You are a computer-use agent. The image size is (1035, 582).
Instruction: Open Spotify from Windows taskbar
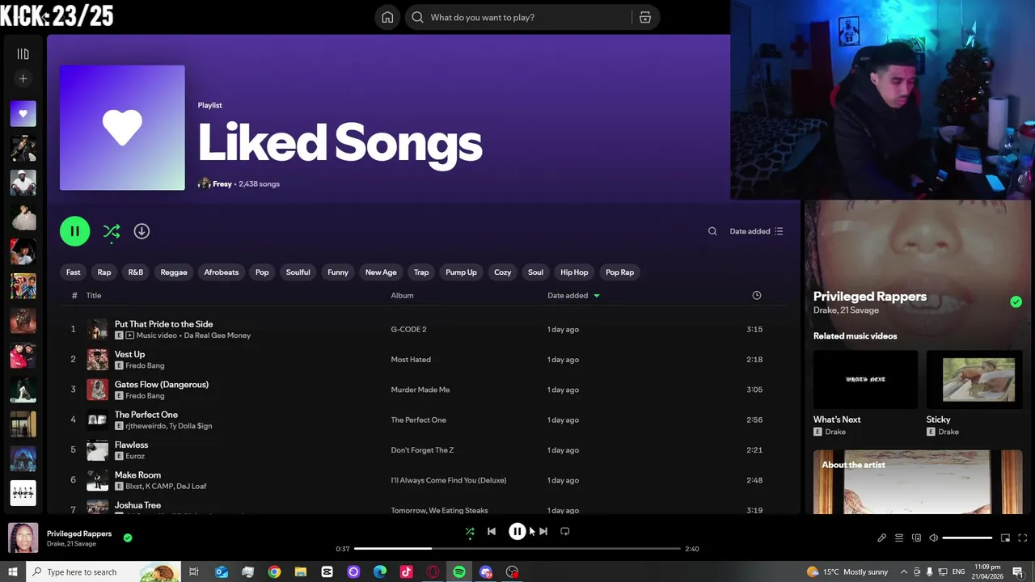pyautogui.click(x=459, y=572)
